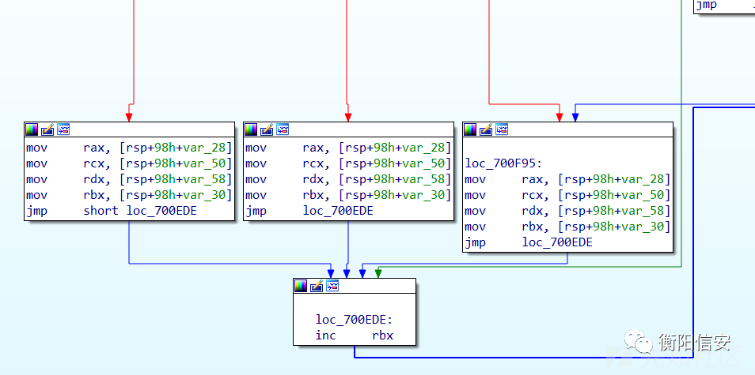This screenshot has width=755, height=375.
Task: Click the color icon on the middle unlabeled block
Action: (x=251, y=129)
